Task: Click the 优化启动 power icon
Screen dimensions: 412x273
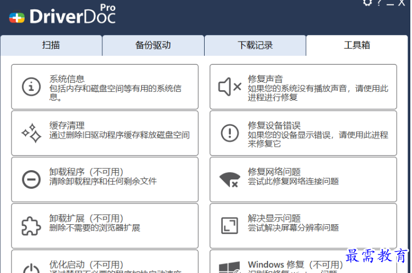Action: (x=31, y=268)
